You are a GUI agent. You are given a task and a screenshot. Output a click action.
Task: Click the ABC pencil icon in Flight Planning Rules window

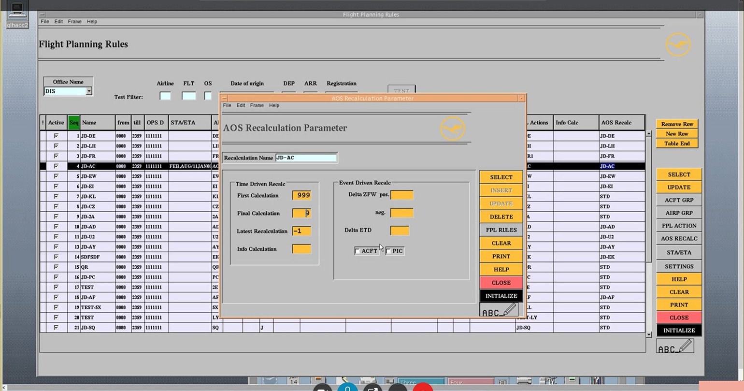[x=675, y=347]
